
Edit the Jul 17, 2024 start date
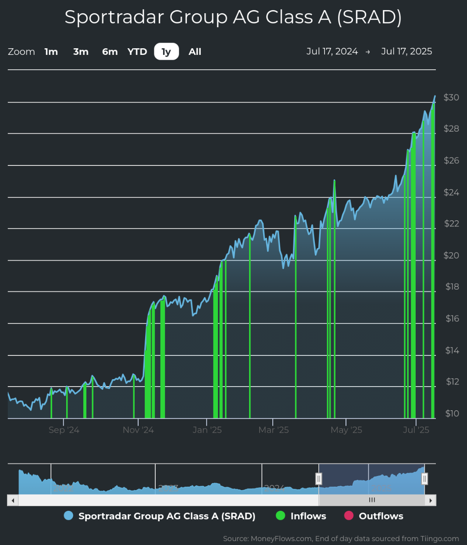point(332,51)
